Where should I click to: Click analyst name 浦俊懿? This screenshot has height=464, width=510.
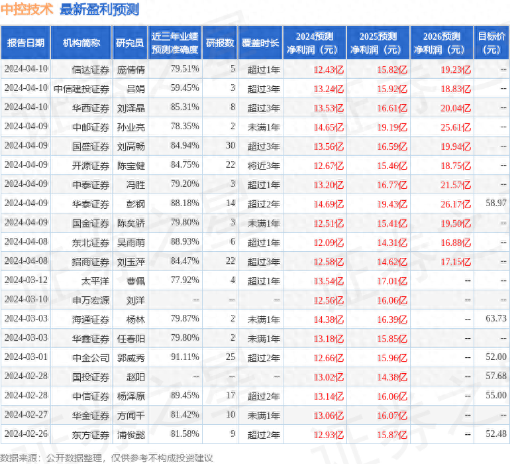(x=130, y=434)
